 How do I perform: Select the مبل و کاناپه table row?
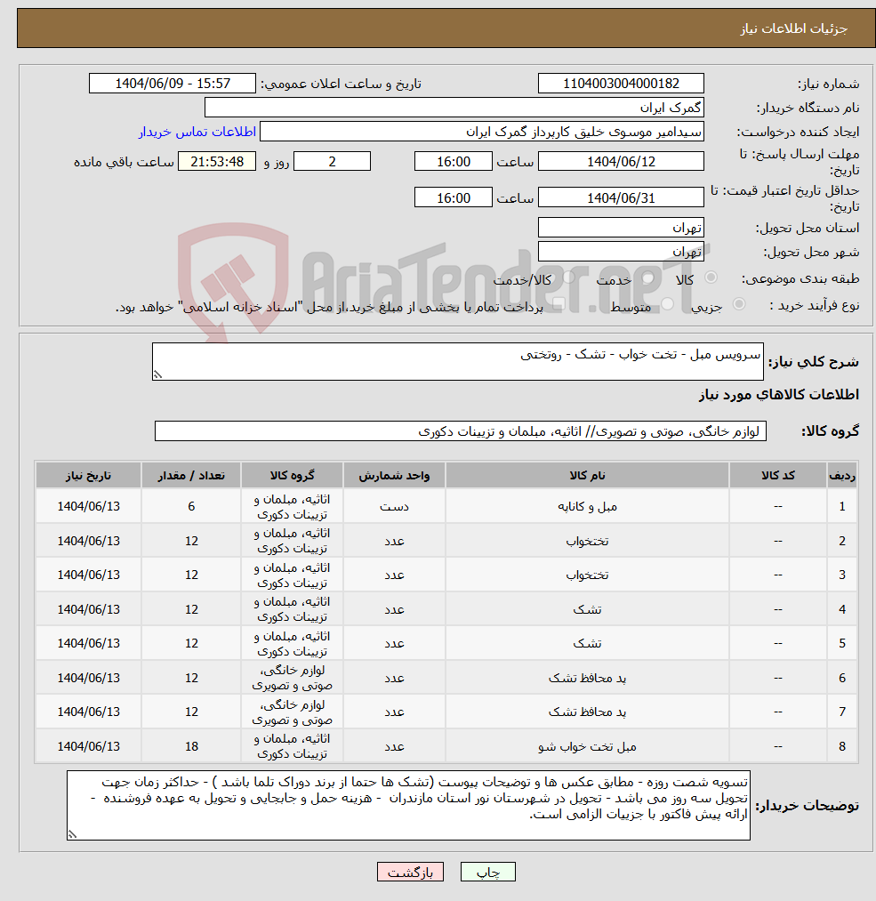pos(445,505)
